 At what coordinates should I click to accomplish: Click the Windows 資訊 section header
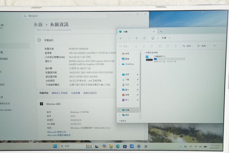point(53,104)
